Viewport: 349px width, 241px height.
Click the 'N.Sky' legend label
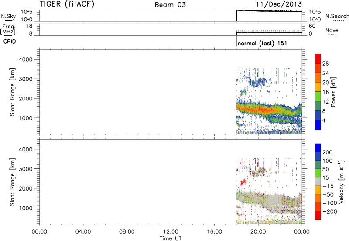[8, 16]
